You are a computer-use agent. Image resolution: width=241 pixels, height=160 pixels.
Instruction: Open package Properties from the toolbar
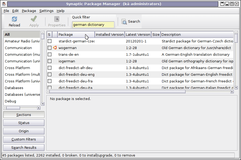(x=57, y=22)
